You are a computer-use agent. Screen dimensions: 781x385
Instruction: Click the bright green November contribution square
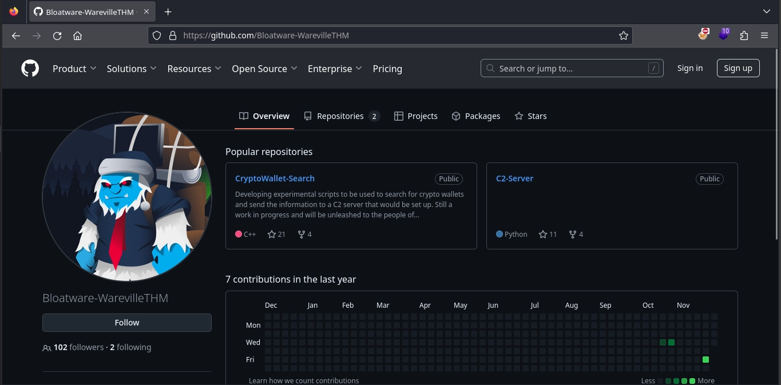pos(705,360)
